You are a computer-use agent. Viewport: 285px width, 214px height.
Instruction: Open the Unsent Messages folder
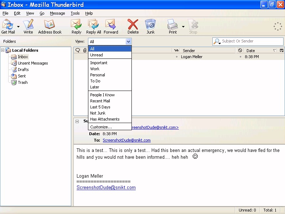tap(33, 63)
